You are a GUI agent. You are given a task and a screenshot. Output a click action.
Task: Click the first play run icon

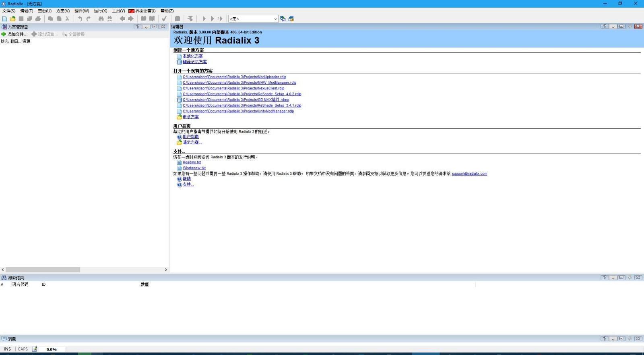[x=204, y=19]
